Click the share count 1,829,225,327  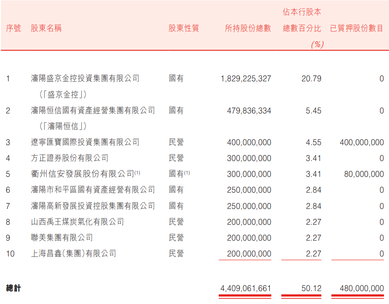tap(246, 79)
